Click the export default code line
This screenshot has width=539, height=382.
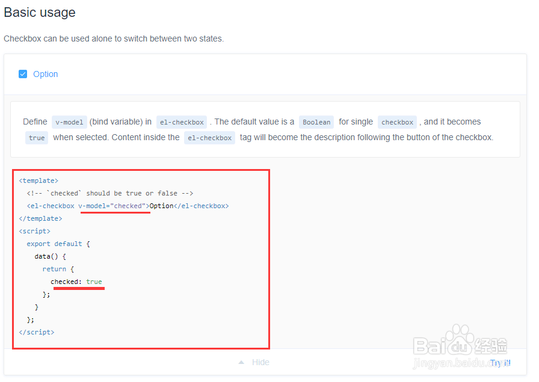pyautogui.click(x=58, y=244)
